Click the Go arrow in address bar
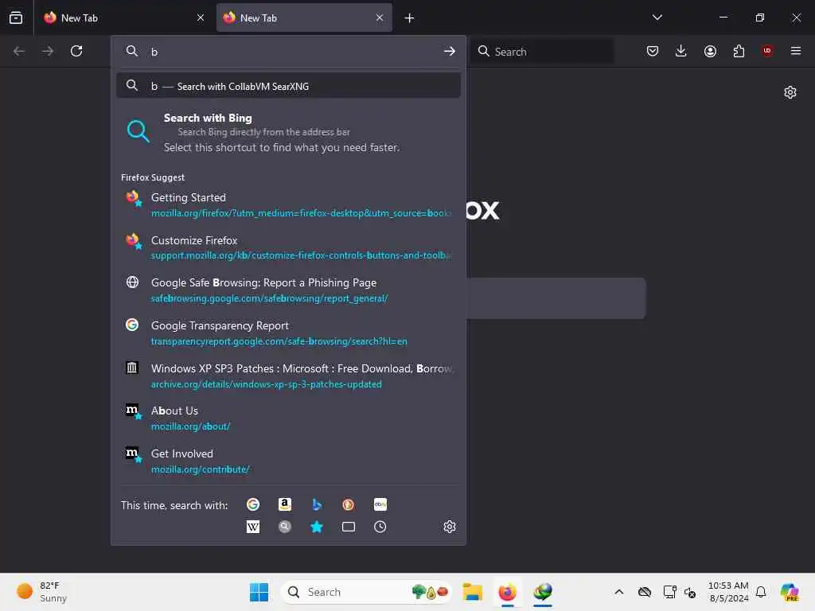 click(450, 51)
